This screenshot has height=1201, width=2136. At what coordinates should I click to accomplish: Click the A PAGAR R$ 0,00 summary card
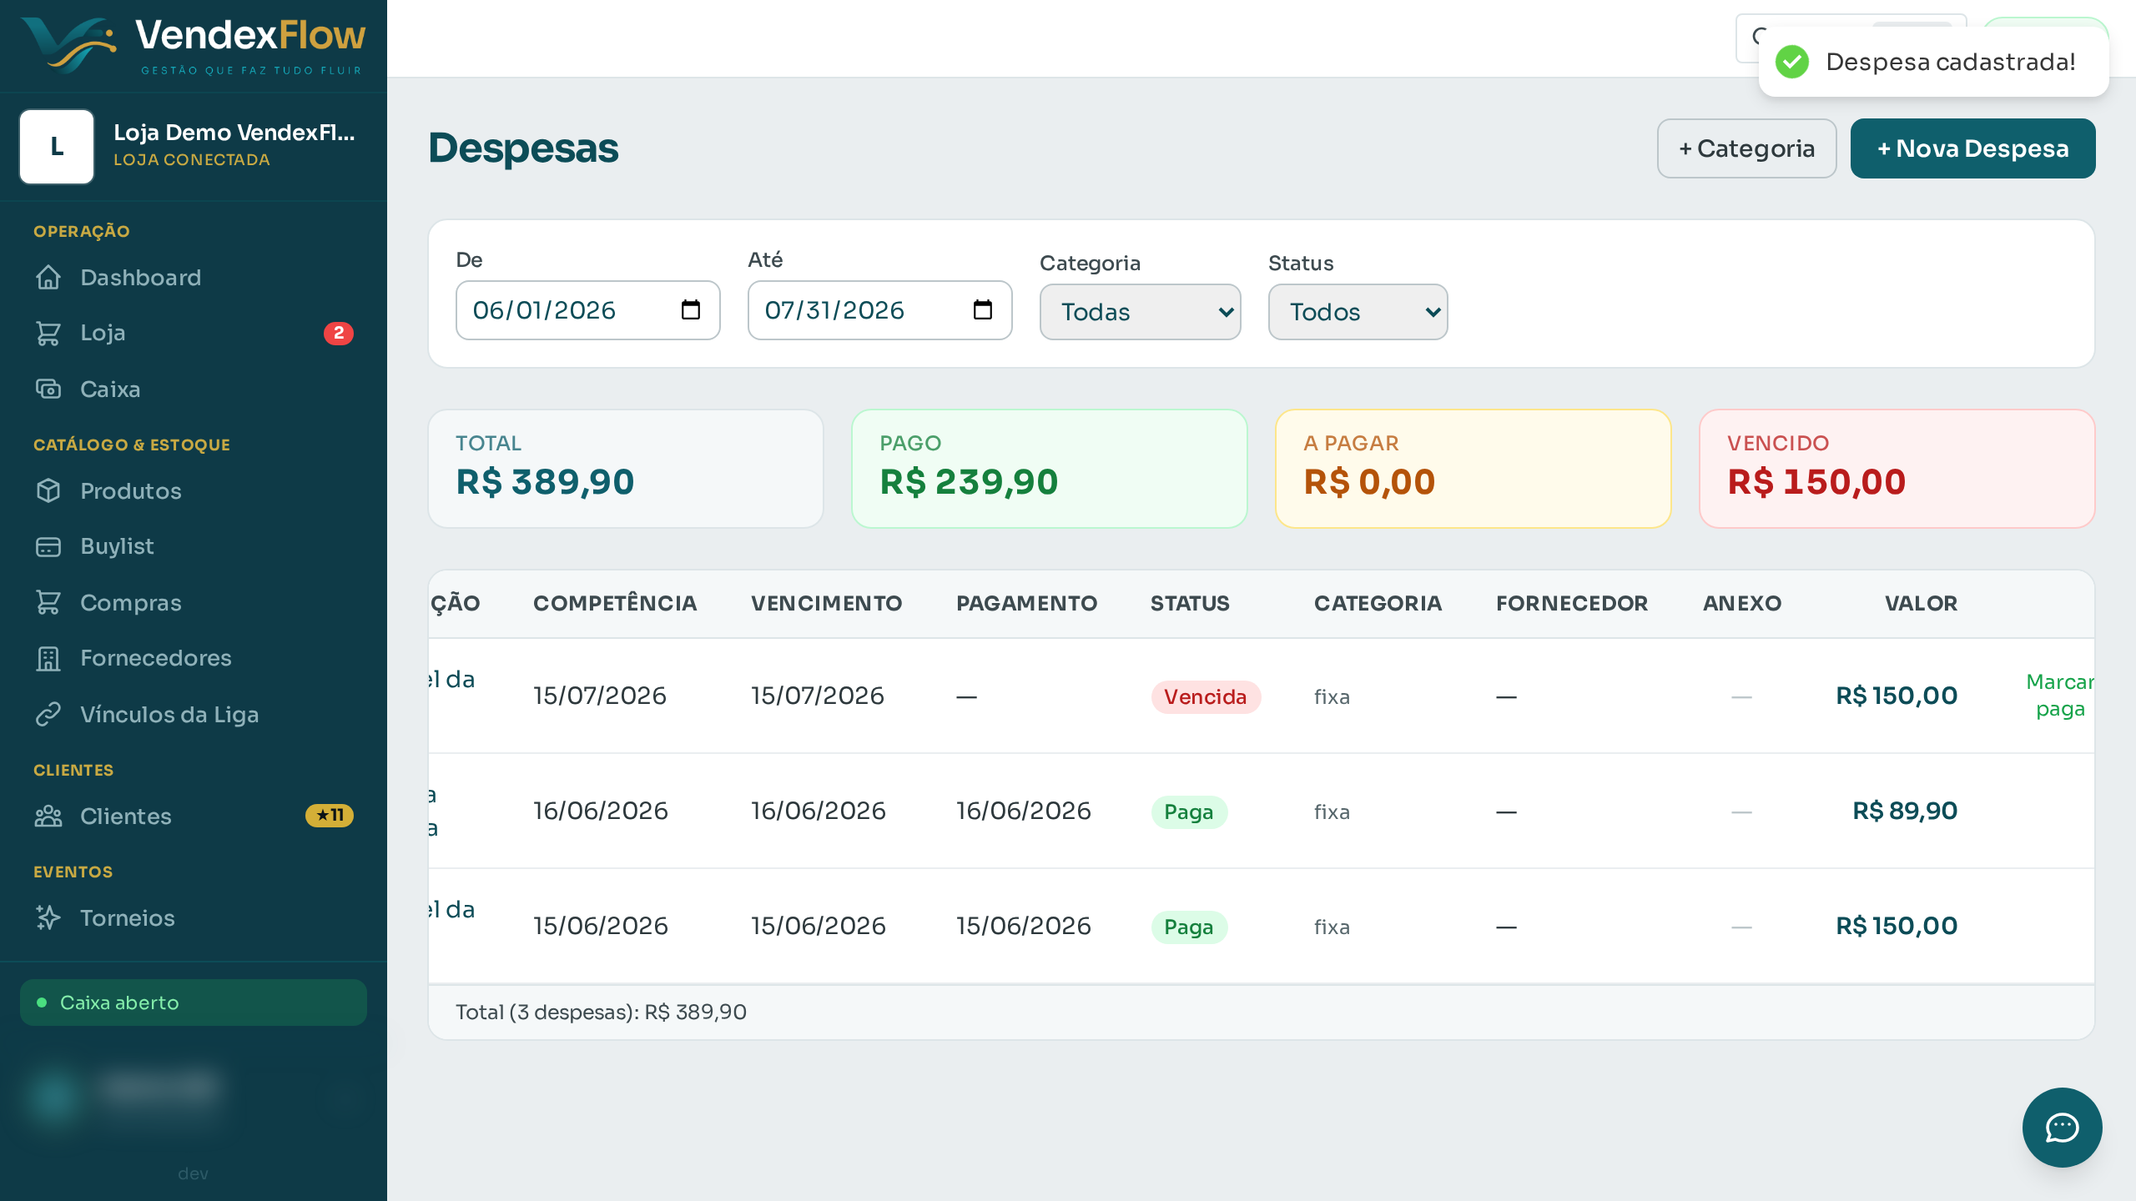(1474, 469)
